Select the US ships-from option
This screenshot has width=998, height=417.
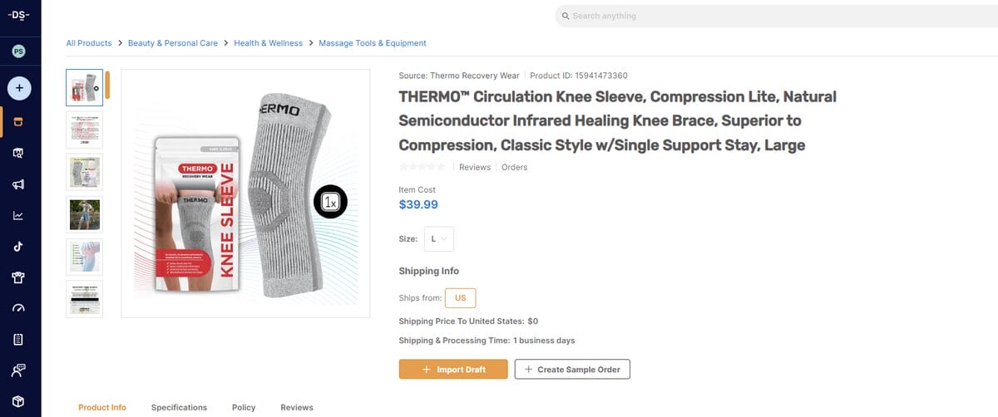460,297
